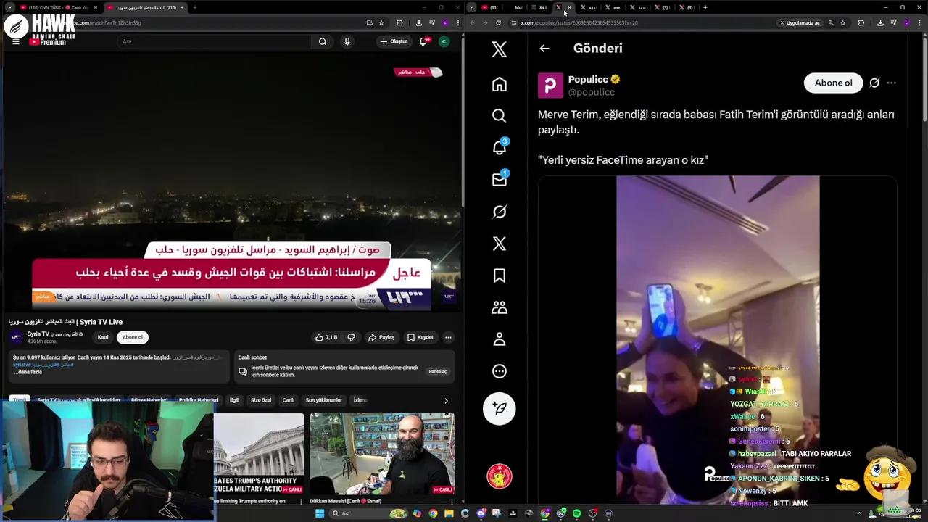928x522 pixels.
Task: Expand tab search dropdown in right browser
Action: point(471,7)
